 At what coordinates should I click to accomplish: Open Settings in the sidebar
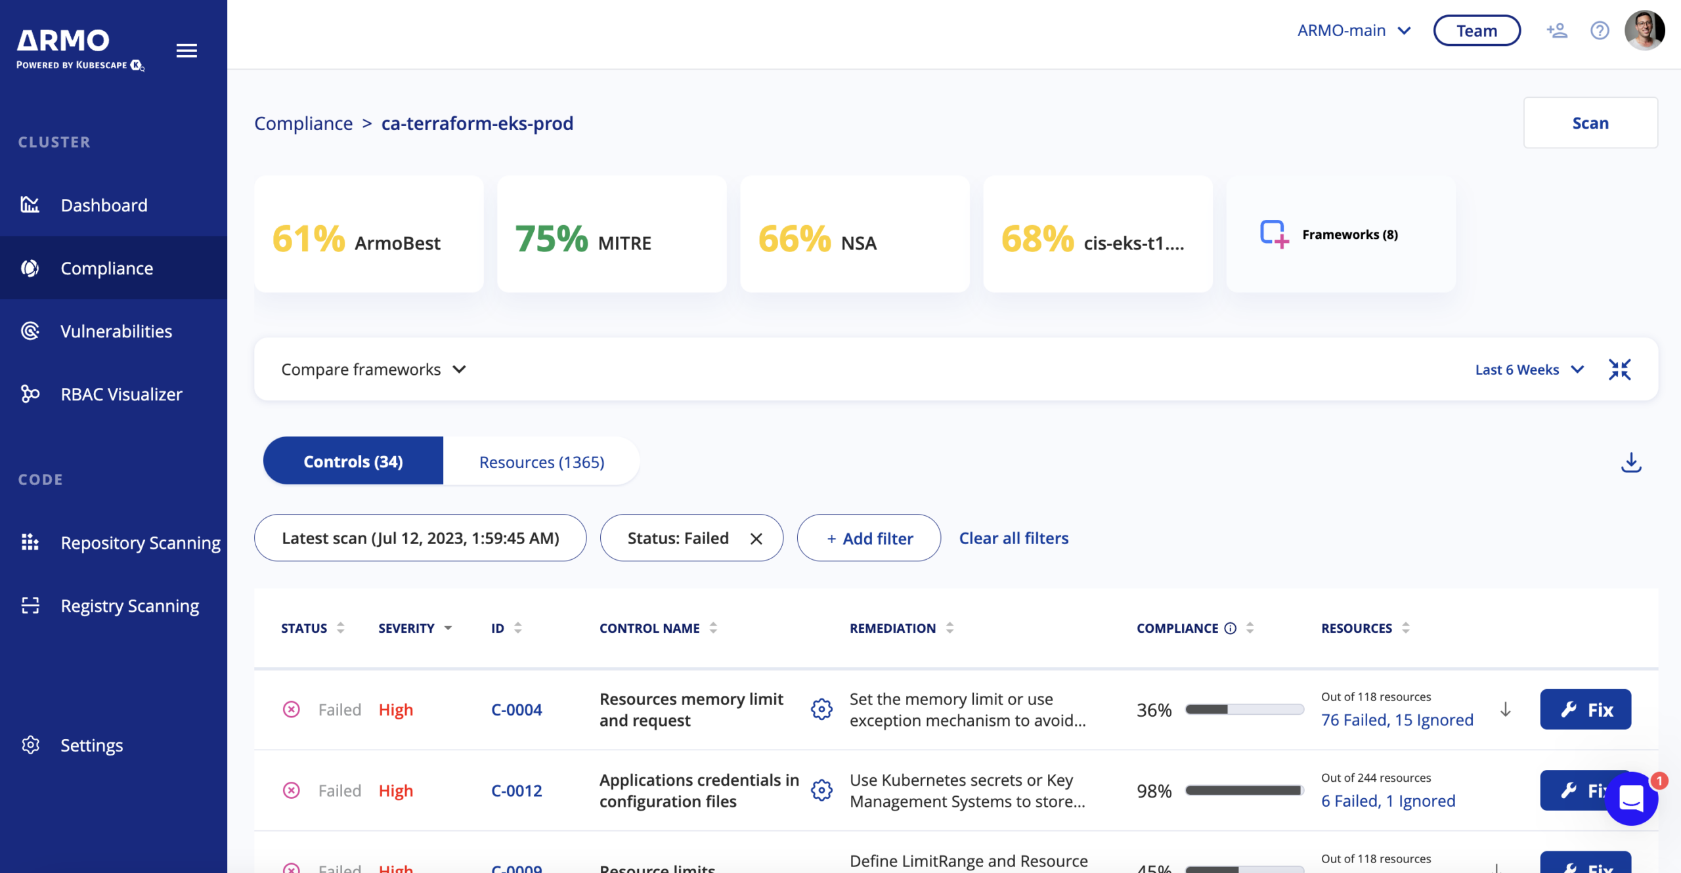pyautogui.click(x=114, y=745)
